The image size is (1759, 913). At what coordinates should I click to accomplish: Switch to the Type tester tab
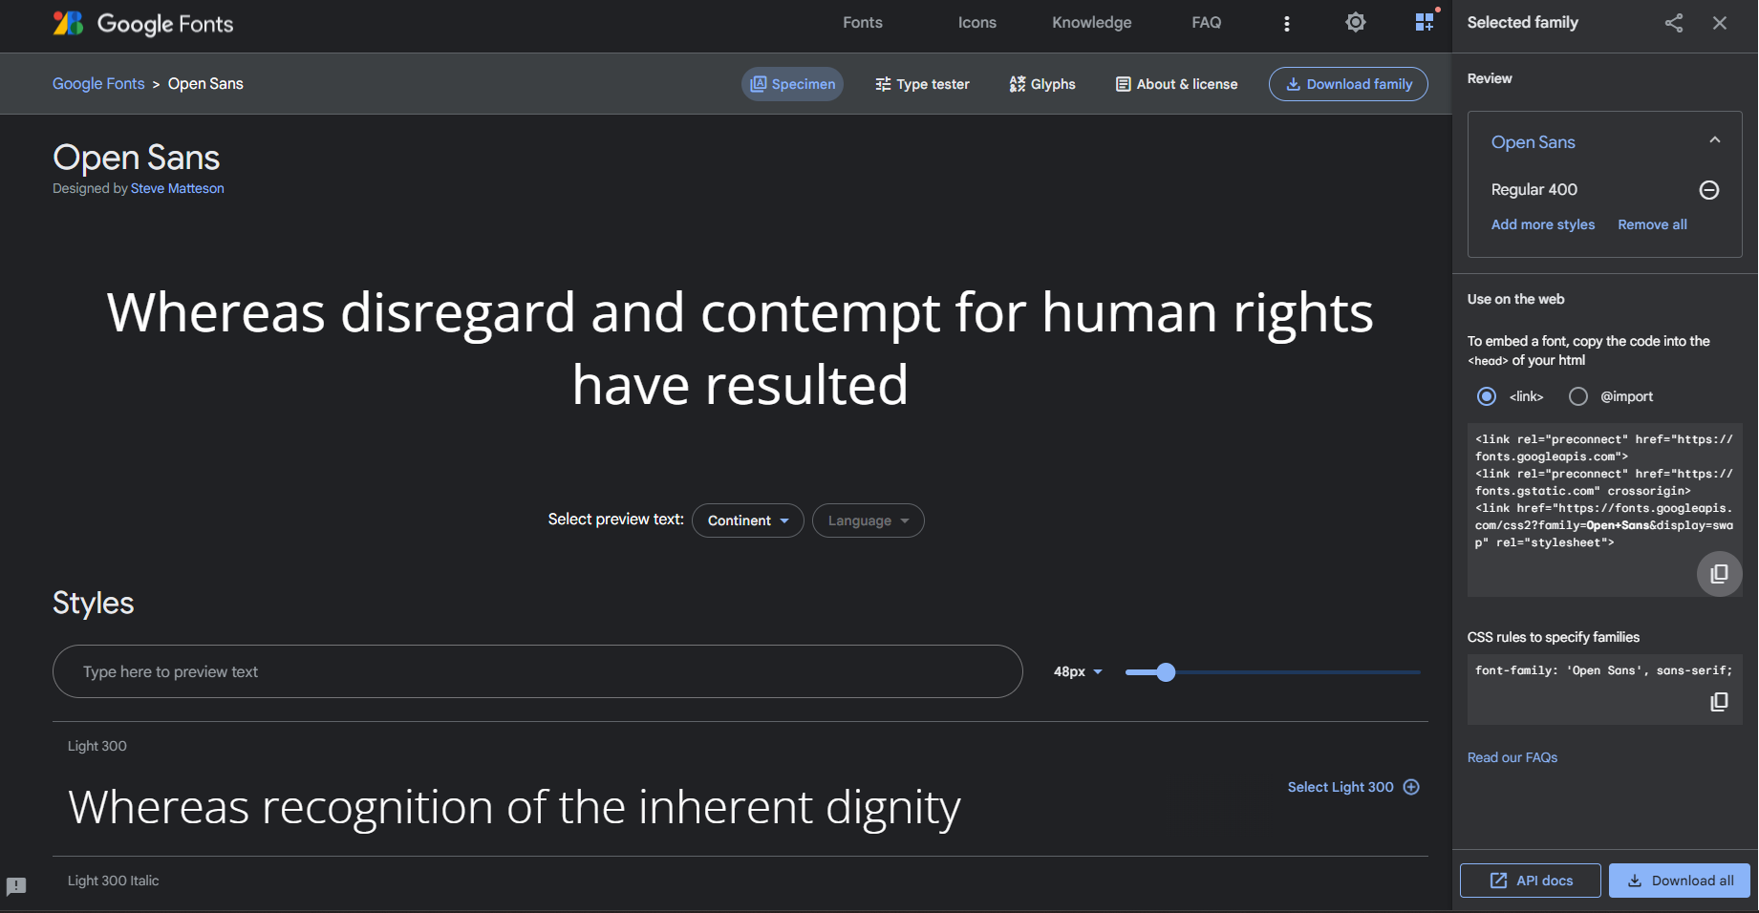922,84
